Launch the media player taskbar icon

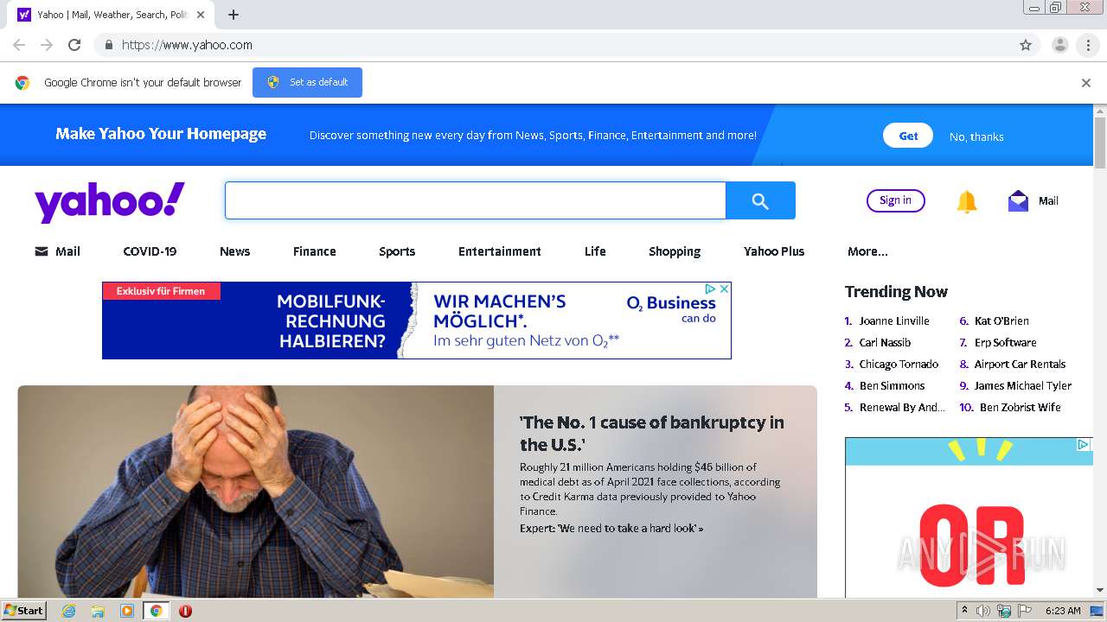point(127,611)
